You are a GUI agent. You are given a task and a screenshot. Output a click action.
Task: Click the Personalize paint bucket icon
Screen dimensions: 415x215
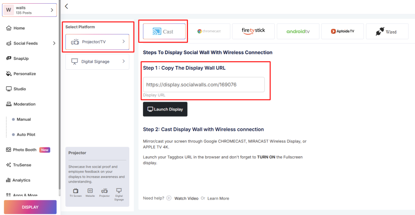click(9, 74)
